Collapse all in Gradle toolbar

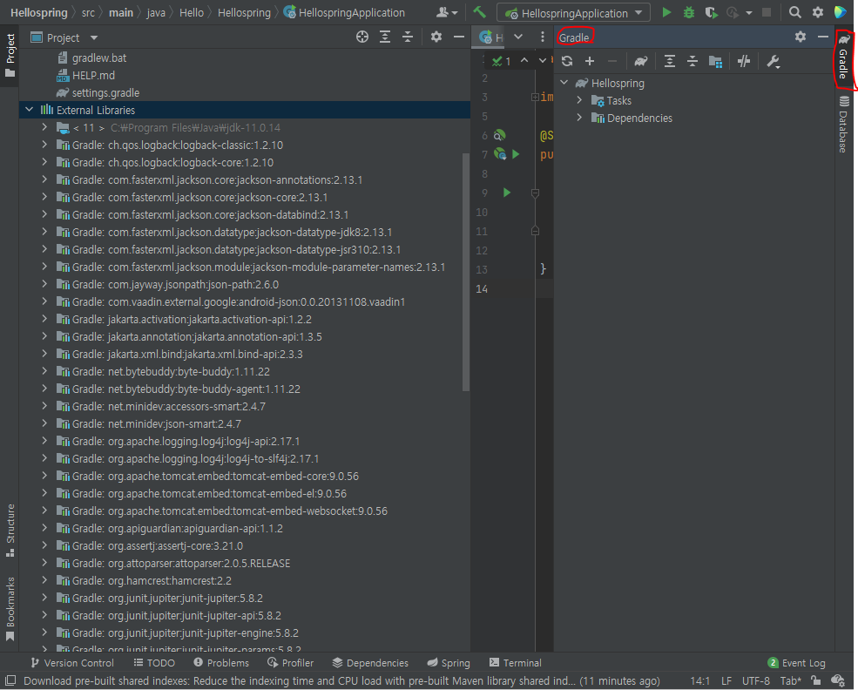pyautogui.click(x=692, y=61)
